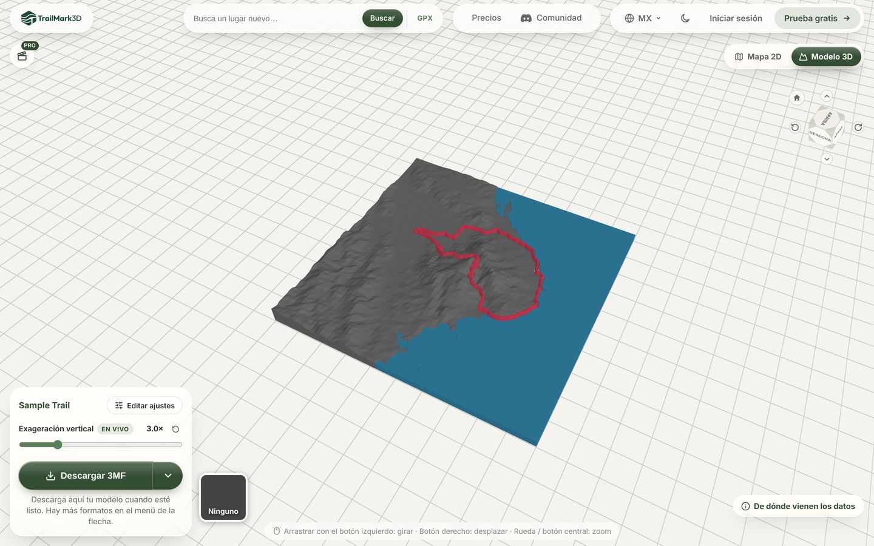Screen dimensions: 874x546
Task: Expand the download formats arrow menu
Action: pos(168,476)
